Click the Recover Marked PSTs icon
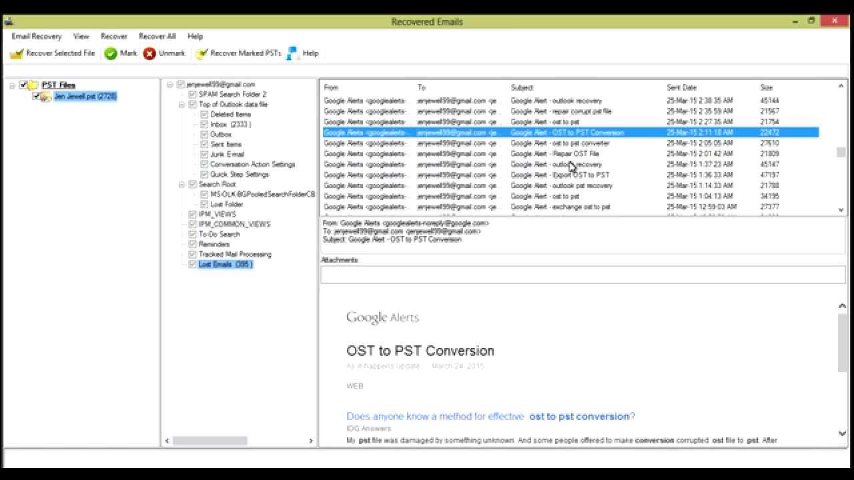 pos(201,53)
